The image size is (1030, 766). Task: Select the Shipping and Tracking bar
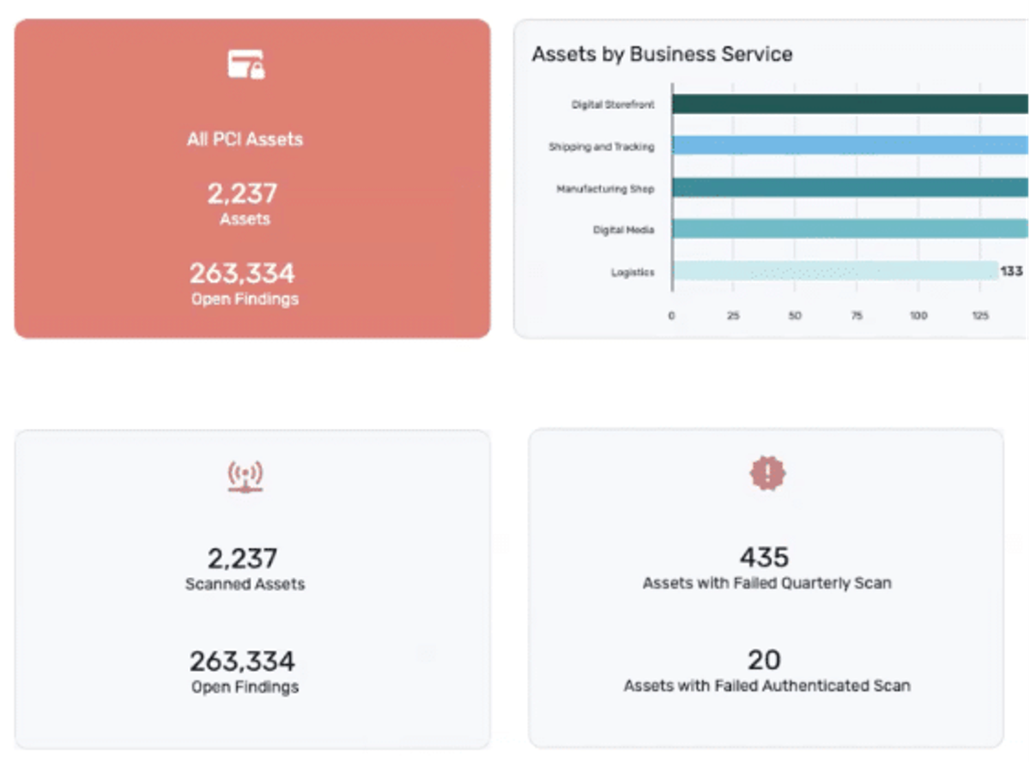point(850,145)
